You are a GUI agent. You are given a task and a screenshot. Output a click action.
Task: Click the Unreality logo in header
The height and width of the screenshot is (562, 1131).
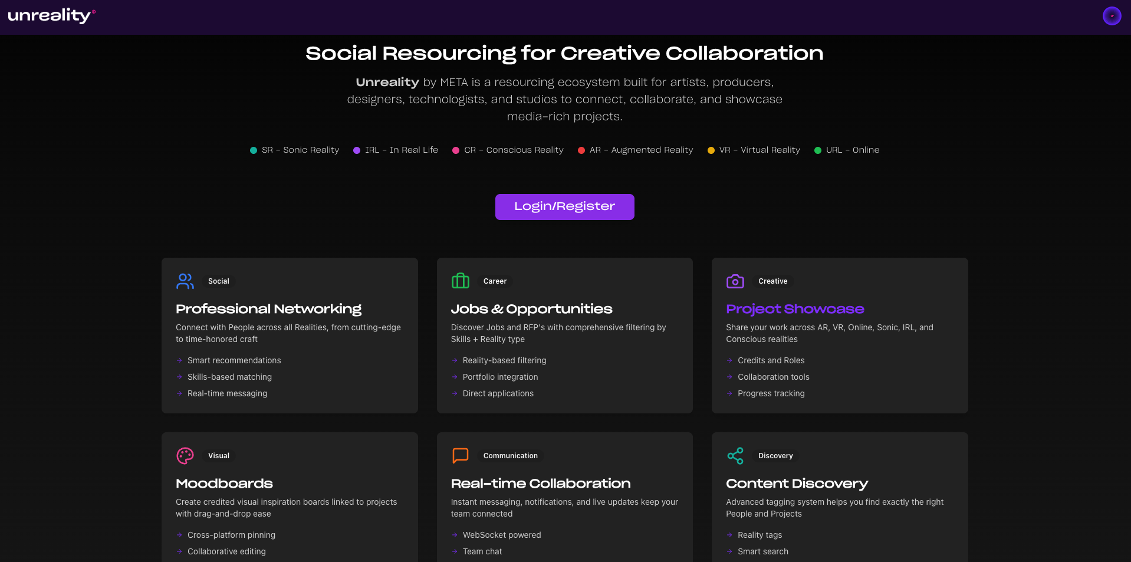tap(51, 16)
